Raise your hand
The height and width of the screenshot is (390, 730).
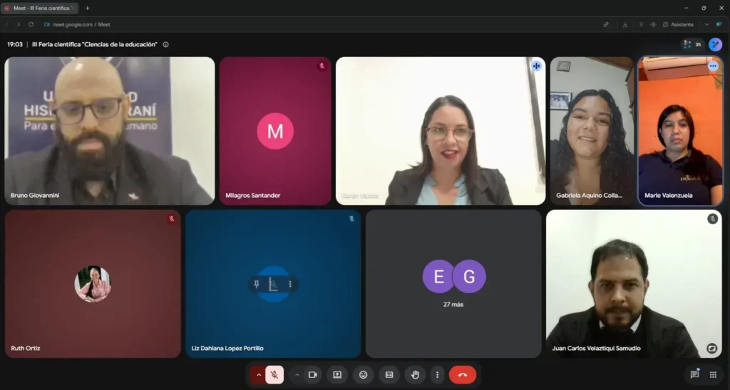click(416, 374)
